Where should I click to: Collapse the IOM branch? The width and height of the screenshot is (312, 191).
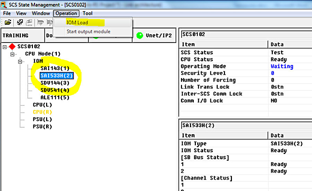pyautogui.click(x=20, y=62)
